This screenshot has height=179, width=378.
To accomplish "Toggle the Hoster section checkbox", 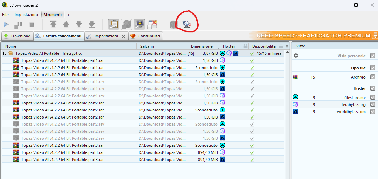I will [373, 88].
